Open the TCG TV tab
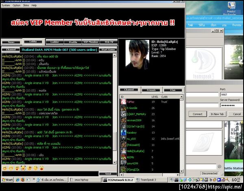Screen dimensions: 244x191 [x=109, y=42]
